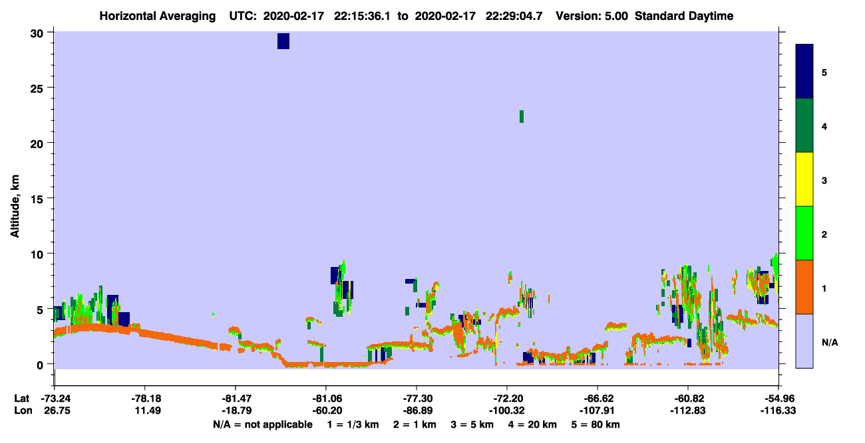This screenshot has width=865, height=443.
Task: Click the 'Lat' row label
Action: 22,399
